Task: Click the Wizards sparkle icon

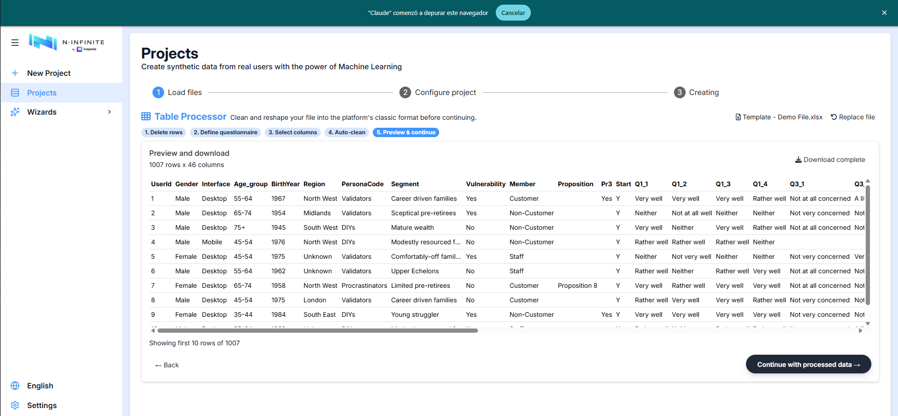Action: click(x=15, y=112)
